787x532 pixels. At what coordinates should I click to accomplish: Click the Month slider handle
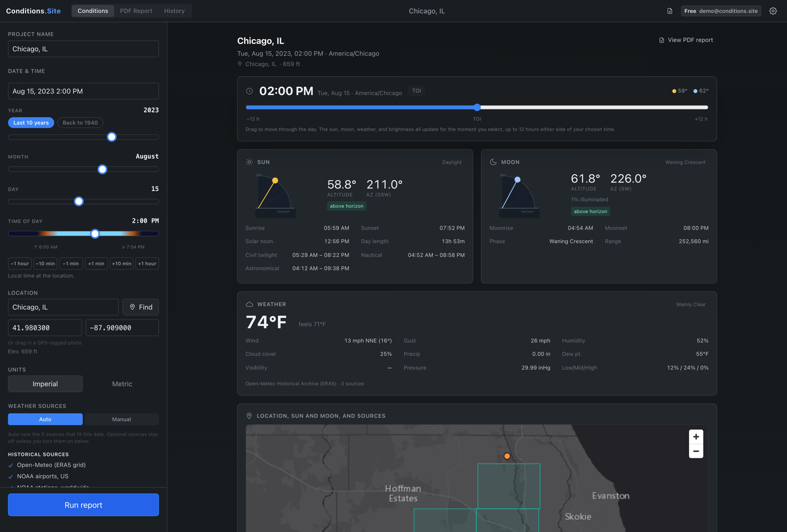(102, 169)
